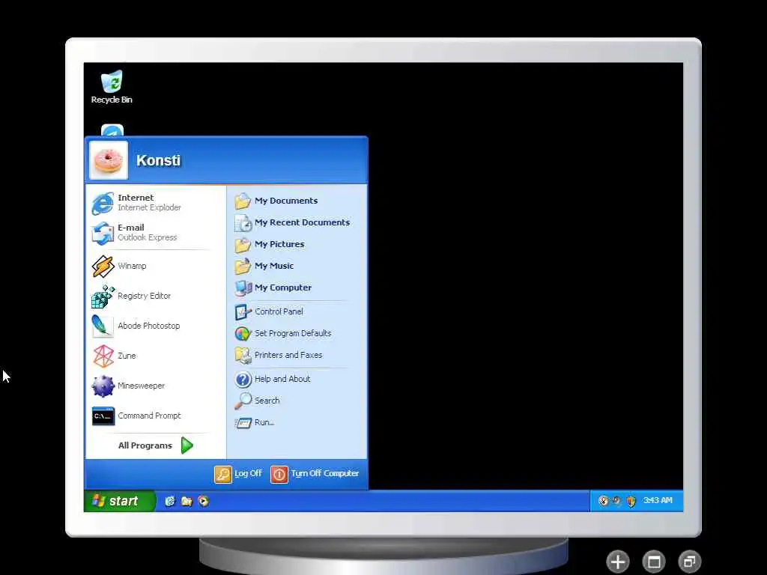The height and width of the screenshot is (575, 767).
Task: Click the green start button
Action: point(119,501)
